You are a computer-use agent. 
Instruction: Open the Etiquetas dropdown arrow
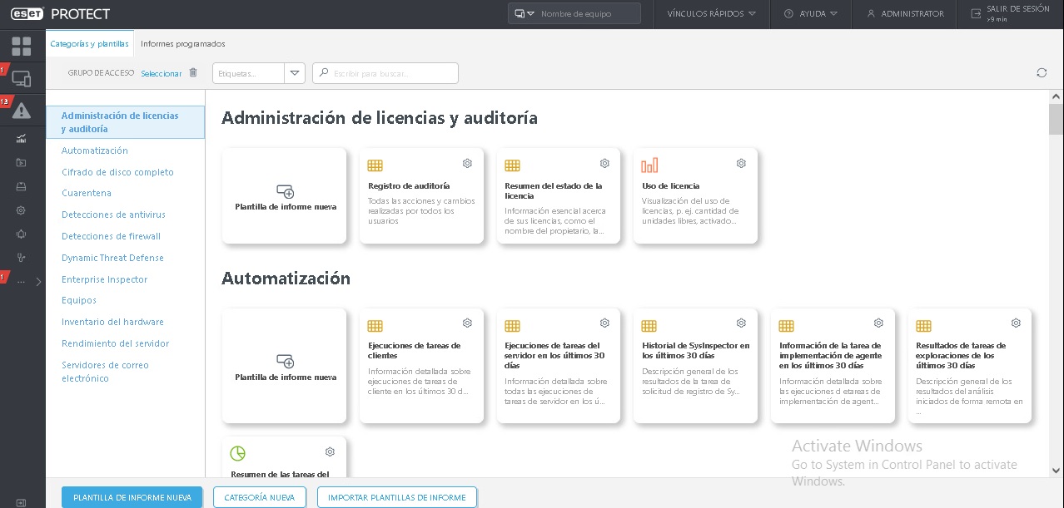(295, 73)
